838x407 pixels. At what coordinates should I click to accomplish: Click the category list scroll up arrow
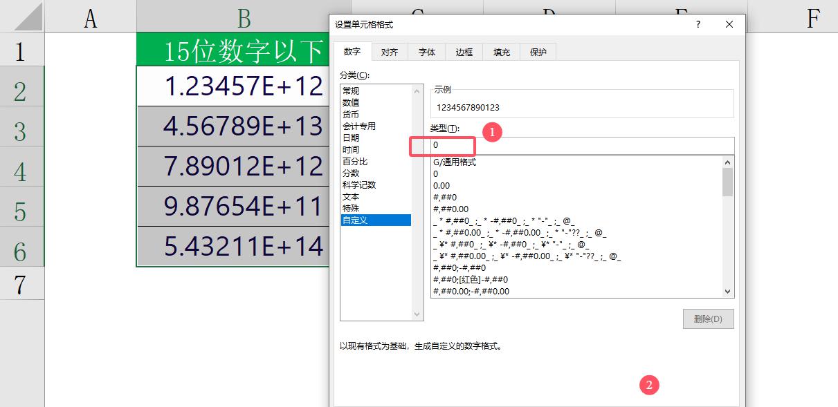[x=417, y=91]
